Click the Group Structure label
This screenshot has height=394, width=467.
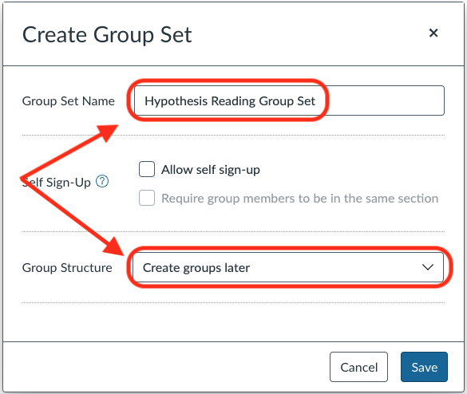[x=67, y=268]
